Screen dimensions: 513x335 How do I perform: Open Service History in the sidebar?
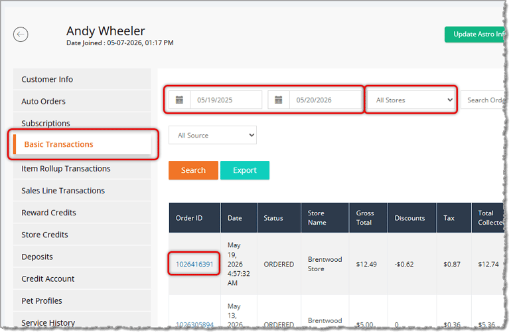[x=82, y=321]
